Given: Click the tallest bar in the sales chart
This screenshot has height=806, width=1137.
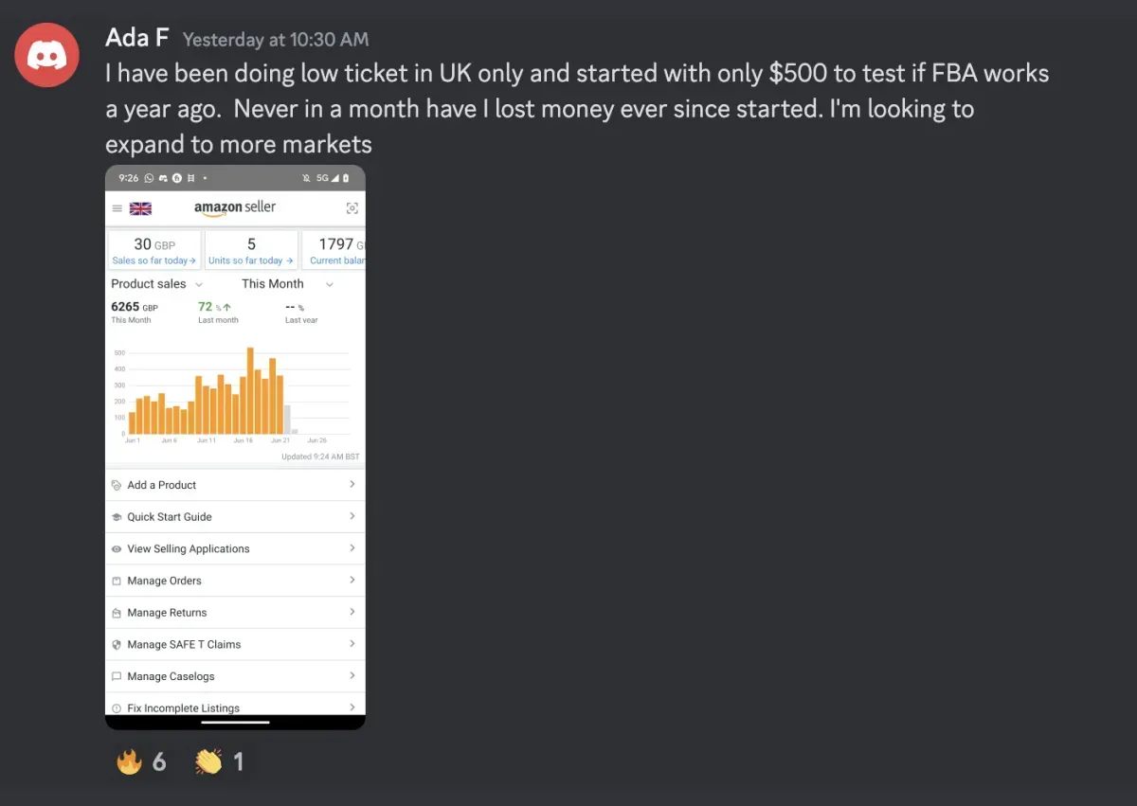Looking at the screenshot, I should [x=250, y=390].
